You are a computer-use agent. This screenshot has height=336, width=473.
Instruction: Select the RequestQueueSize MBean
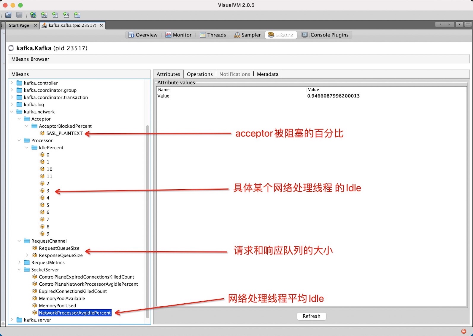[x=59, y=248]
